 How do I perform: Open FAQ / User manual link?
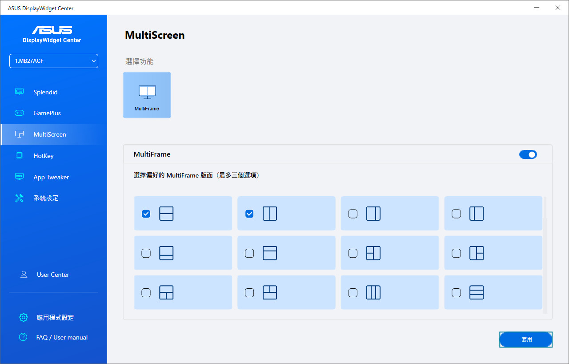coord(62,337)
